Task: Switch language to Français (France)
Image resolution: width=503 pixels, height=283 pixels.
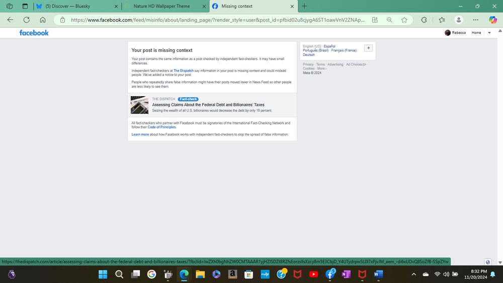Action: click(344, 50)
